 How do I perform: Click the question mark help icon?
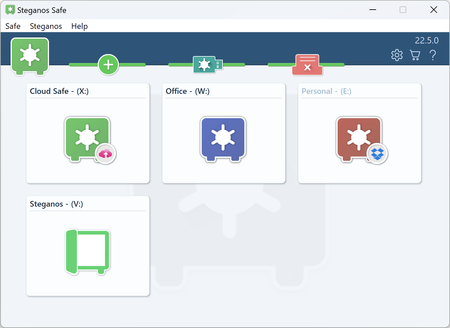pyautogui.click(x=432, y=55)
